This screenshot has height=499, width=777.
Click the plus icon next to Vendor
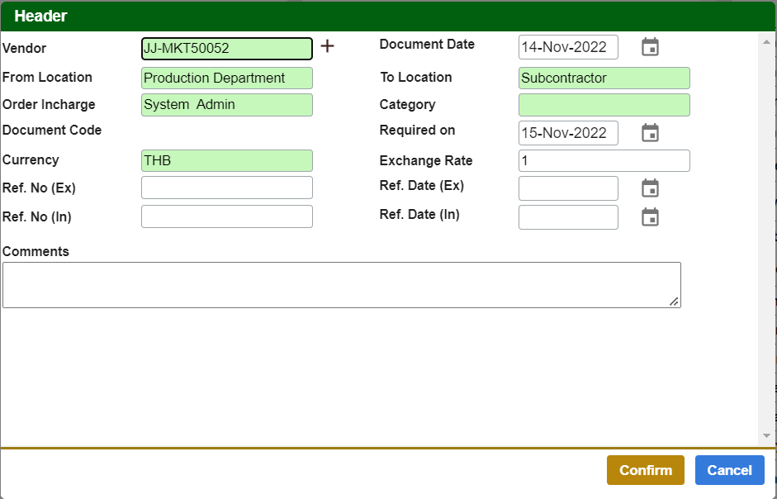pos(327,46)
